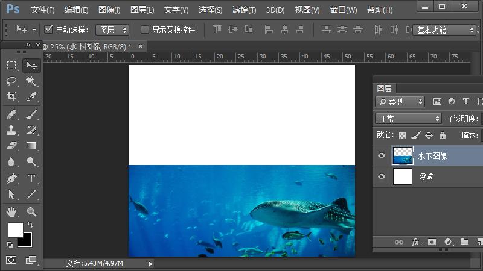Screen dimensions: 483x271
Task: Click link layers icon in Layers panel
Action: tap(399, 243)
